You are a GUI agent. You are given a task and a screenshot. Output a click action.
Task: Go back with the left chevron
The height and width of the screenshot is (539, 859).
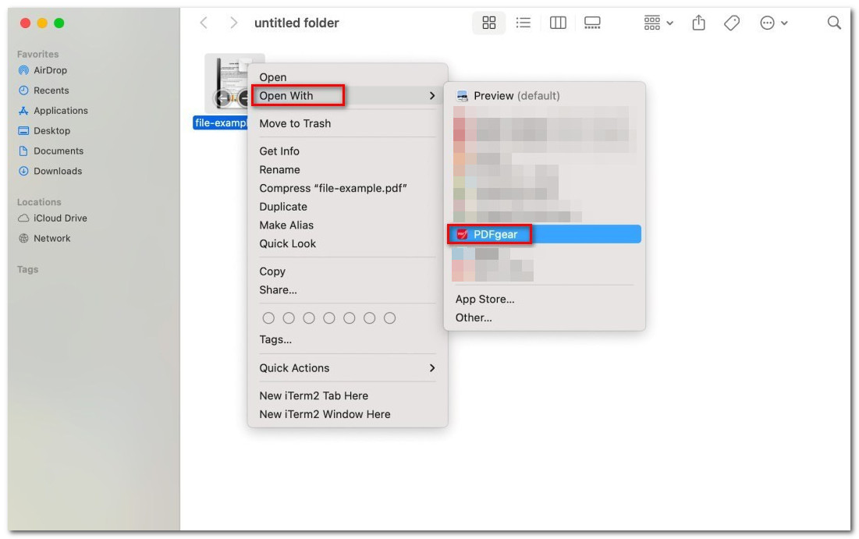tap(204, 23)
